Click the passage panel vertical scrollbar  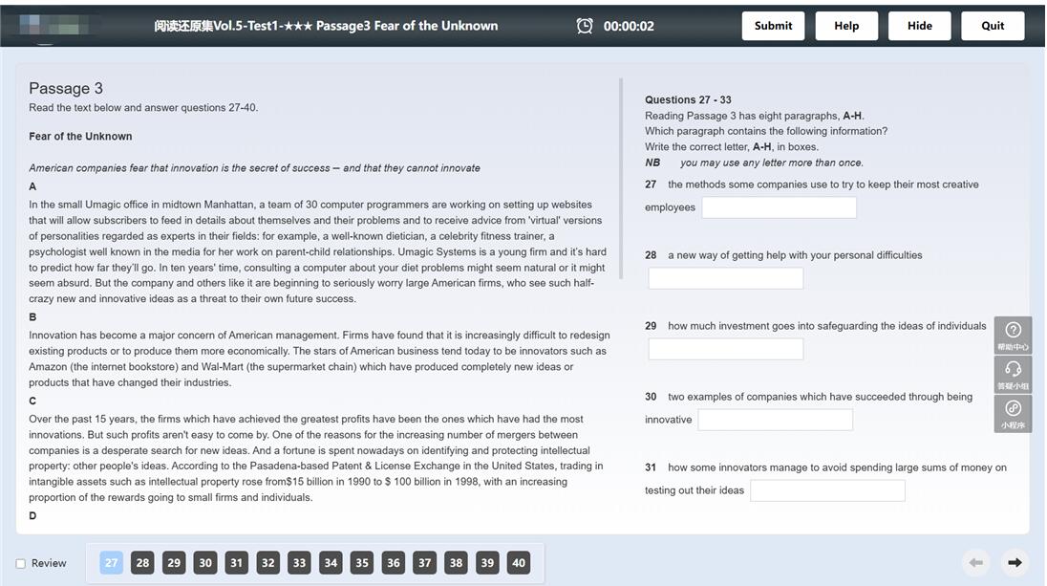[621, 179]
